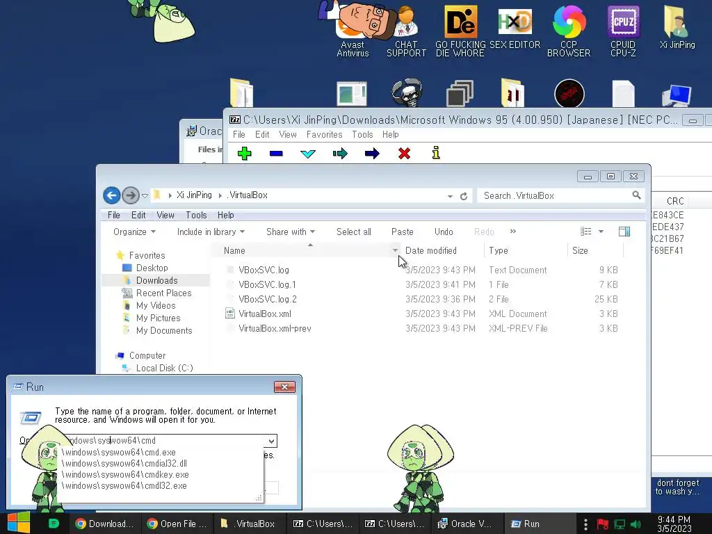The width and height of the screenshot is (712, 534).
Task: Choose the cmdkey.exe autocomplete suggestion
Action: 125,474
